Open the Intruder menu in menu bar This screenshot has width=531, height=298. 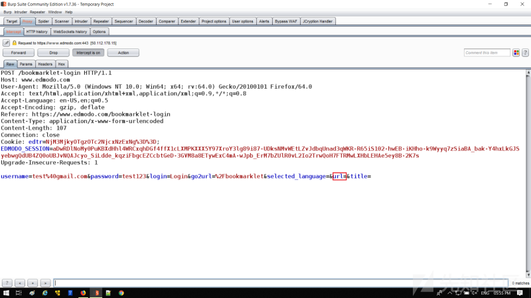pyautogui.click(x=21, y=12)
